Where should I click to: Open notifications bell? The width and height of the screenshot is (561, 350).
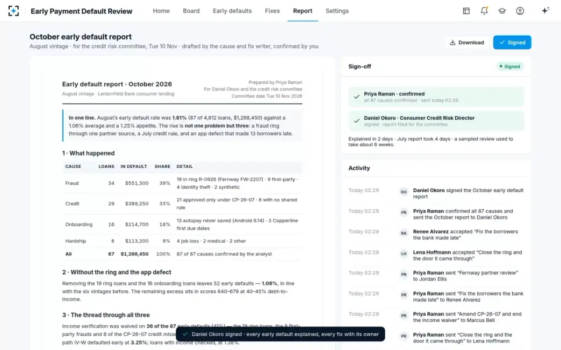[484, 11]
